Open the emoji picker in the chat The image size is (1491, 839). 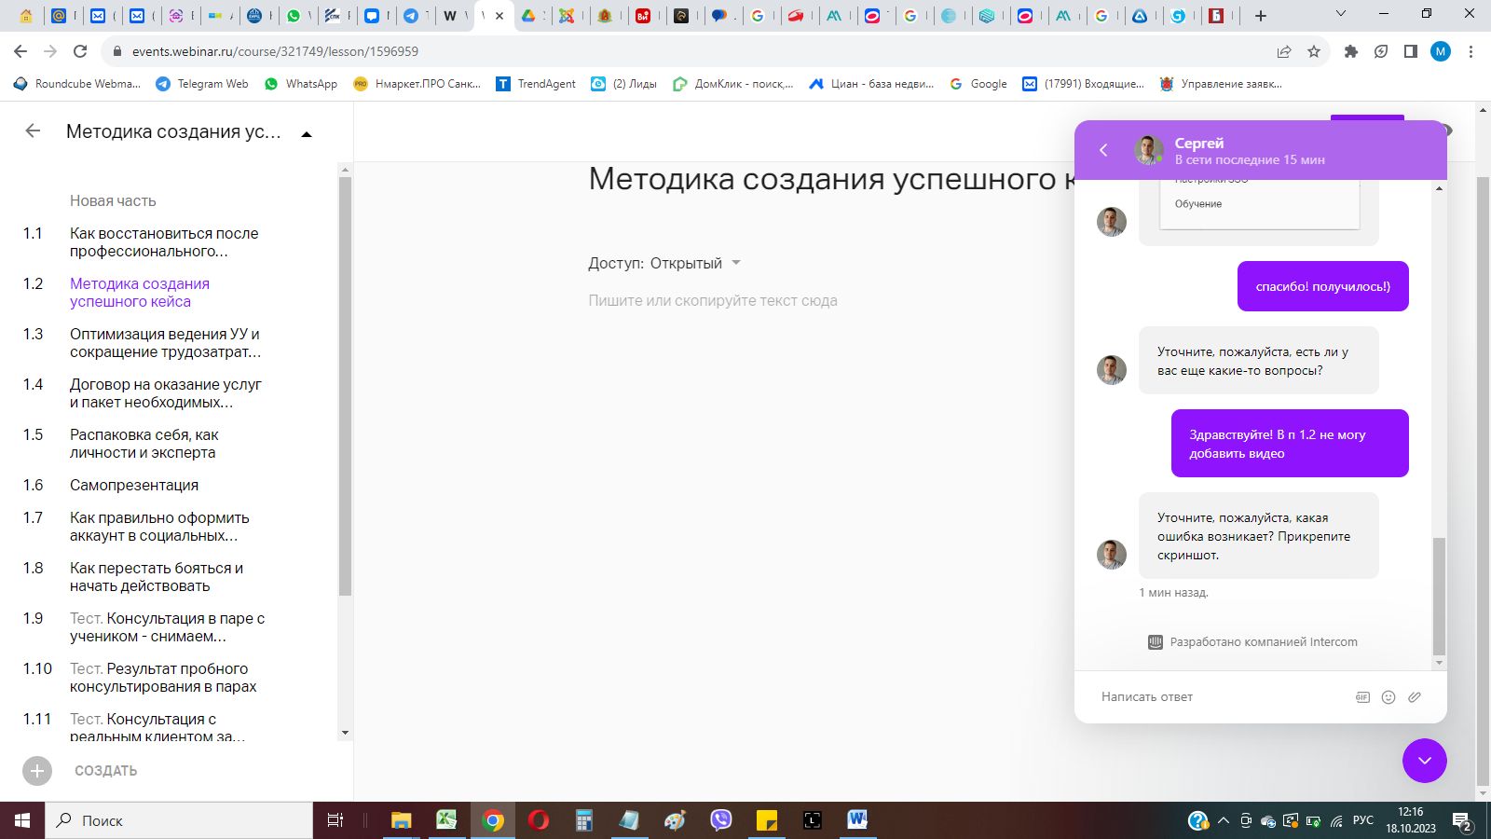1388,697
